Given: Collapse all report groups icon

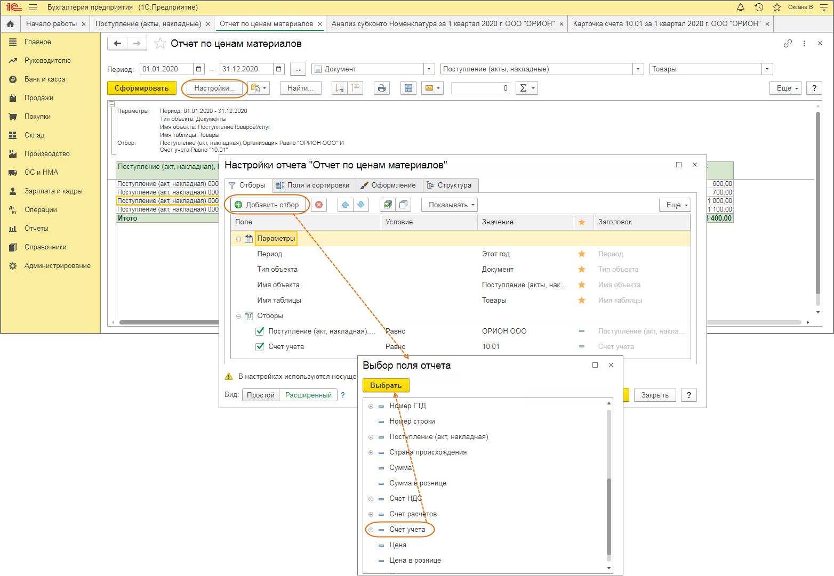Looking at the screenshot, I should 355,88.
